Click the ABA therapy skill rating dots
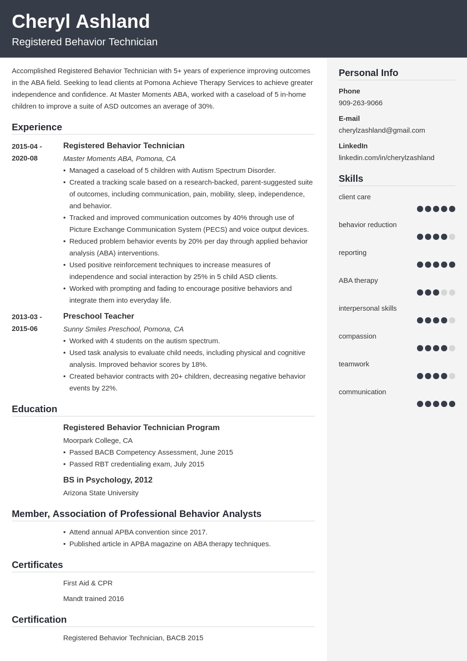 pos(436,292)
